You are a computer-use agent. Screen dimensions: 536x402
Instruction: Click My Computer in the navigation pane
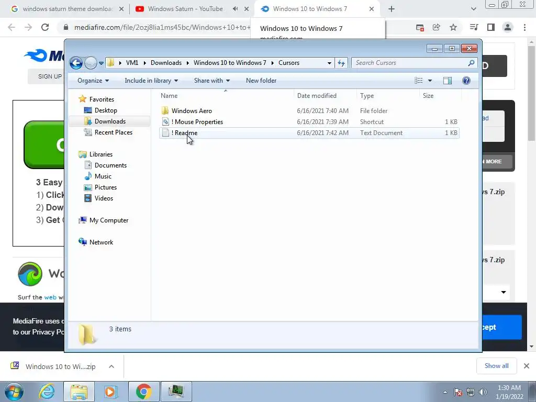[109, 220]
